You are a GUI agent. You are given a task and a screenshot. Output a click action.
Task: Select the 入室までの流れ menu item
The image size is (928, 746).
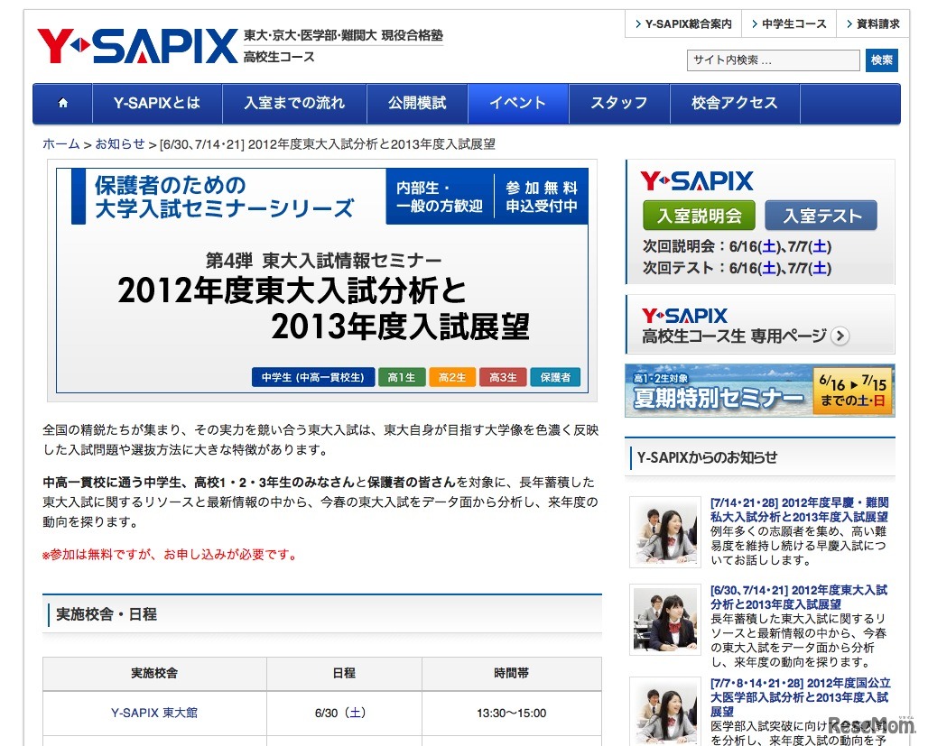tap(294, 103)
